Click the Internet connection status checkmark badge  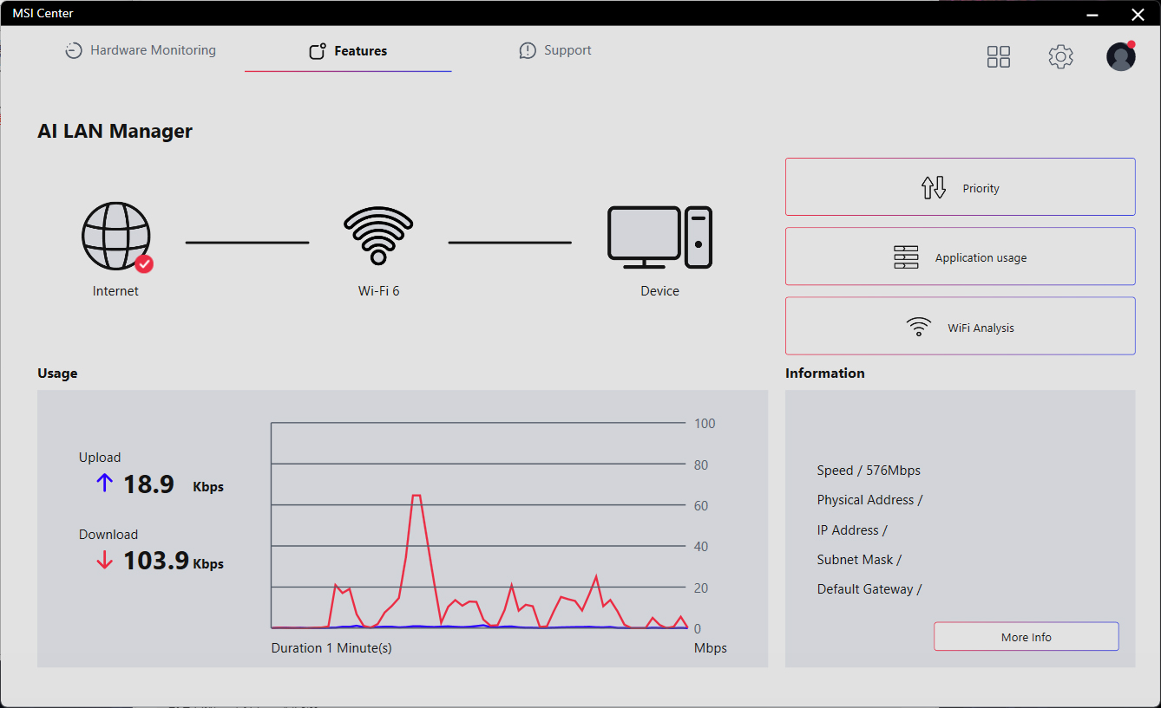pyautogui.click(x=141, y=263)
